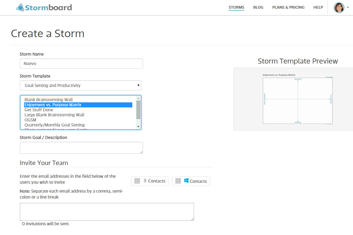Image resolution: width=353 pixels, height=235 pixels.
Task: Open the Help link
Action: pos(318,7)
